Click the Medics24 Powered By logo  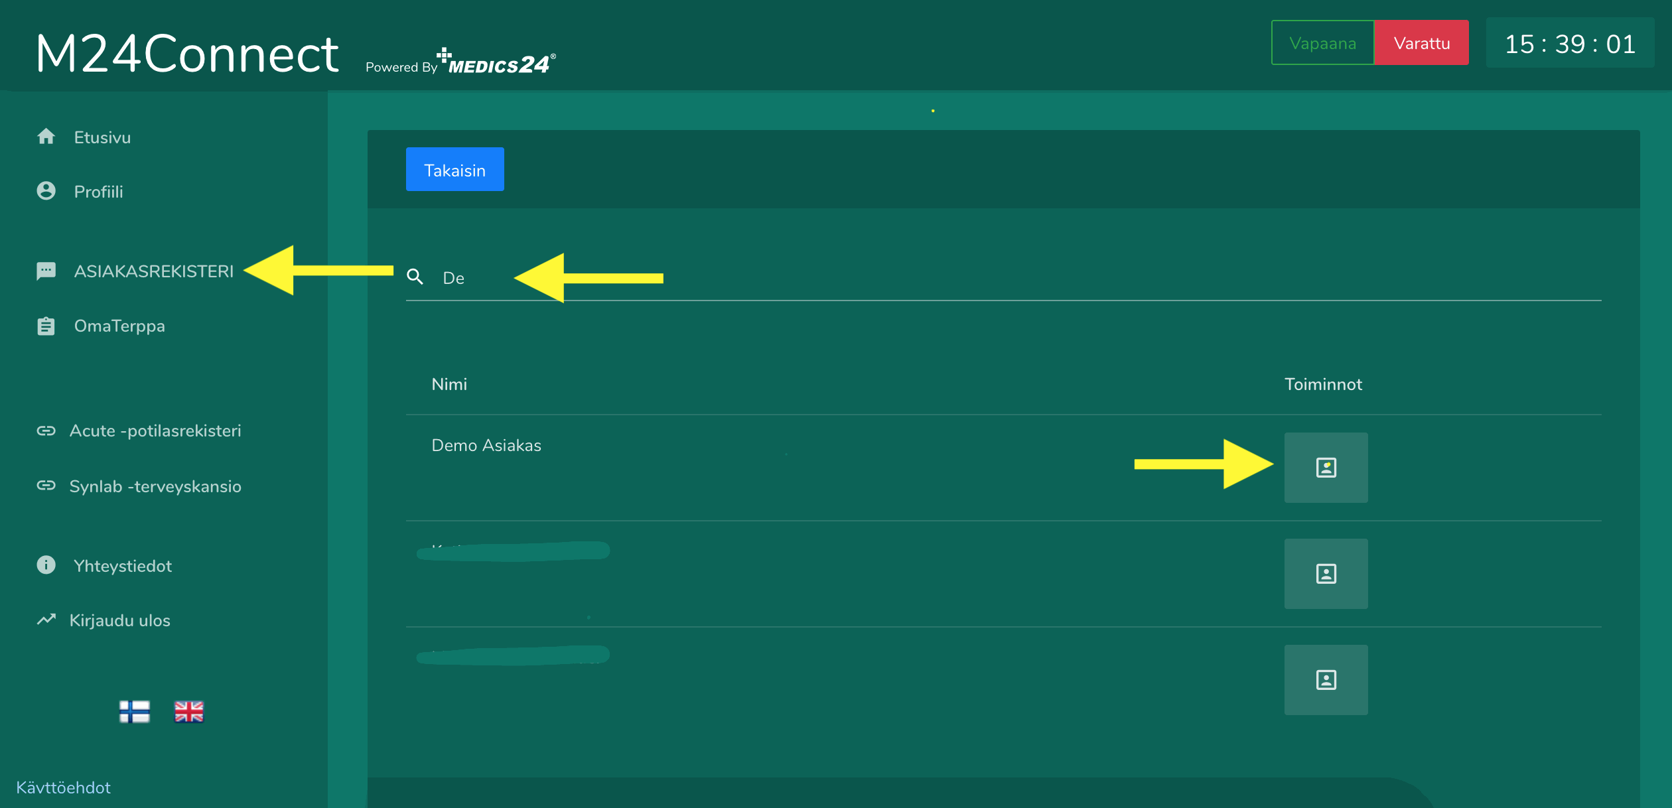[461, 62]
